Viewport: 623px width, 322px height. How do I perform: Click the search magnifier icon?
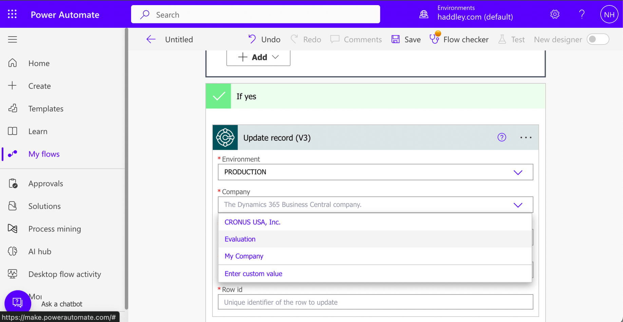pos(145,15)
